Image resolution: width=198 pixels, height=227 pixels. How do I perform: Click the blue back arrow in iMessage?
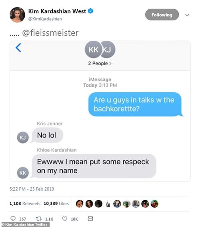(18, 48)
